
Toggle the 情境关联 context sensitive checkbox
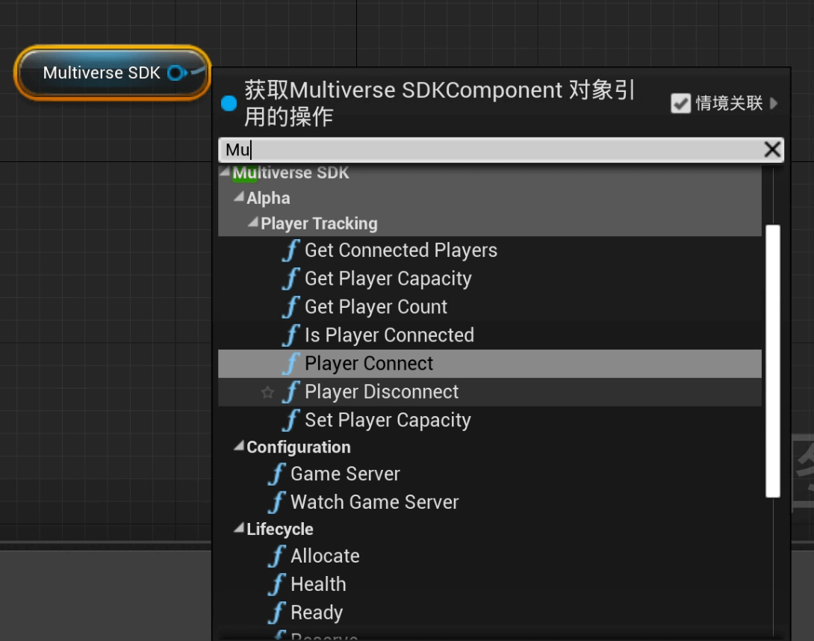tap(680, 103)
